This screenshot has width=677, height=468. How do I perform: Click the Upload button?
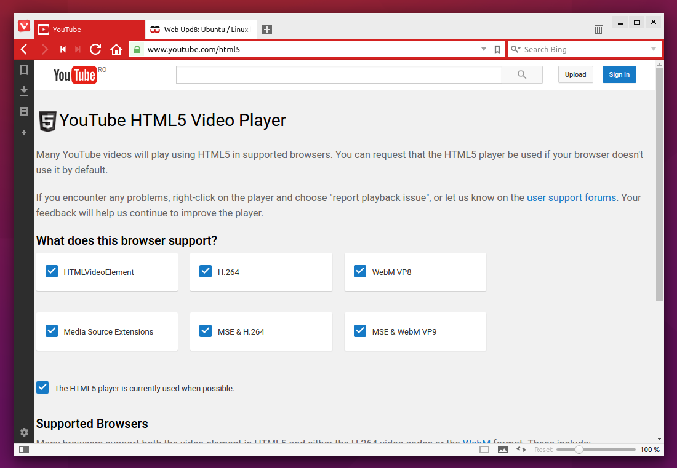pos(575,74)
